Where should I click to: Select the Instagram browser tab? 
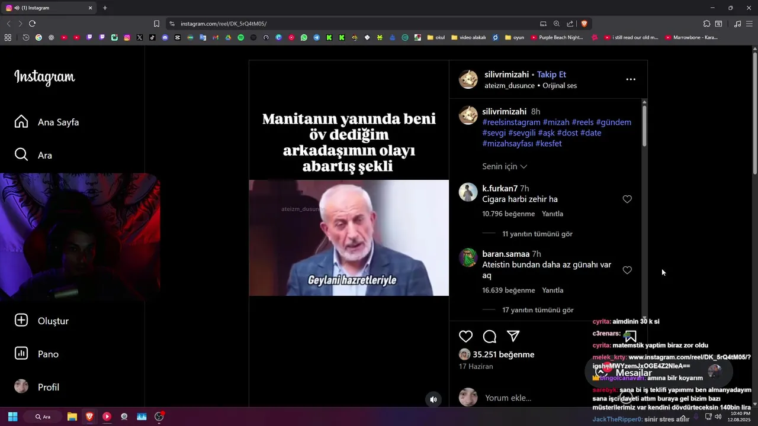pyautogui.click(x=50, y=8)
